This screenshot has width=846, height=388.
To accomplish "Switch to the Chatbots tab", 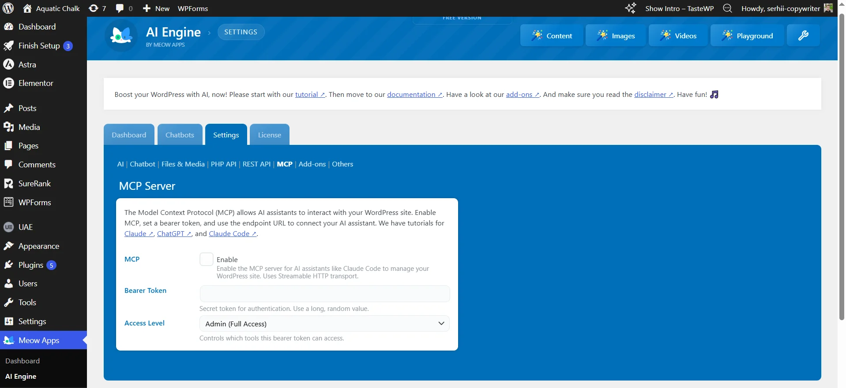I will 180,135.
